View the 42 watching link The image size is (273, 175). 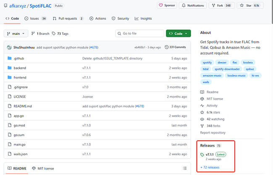212,119
